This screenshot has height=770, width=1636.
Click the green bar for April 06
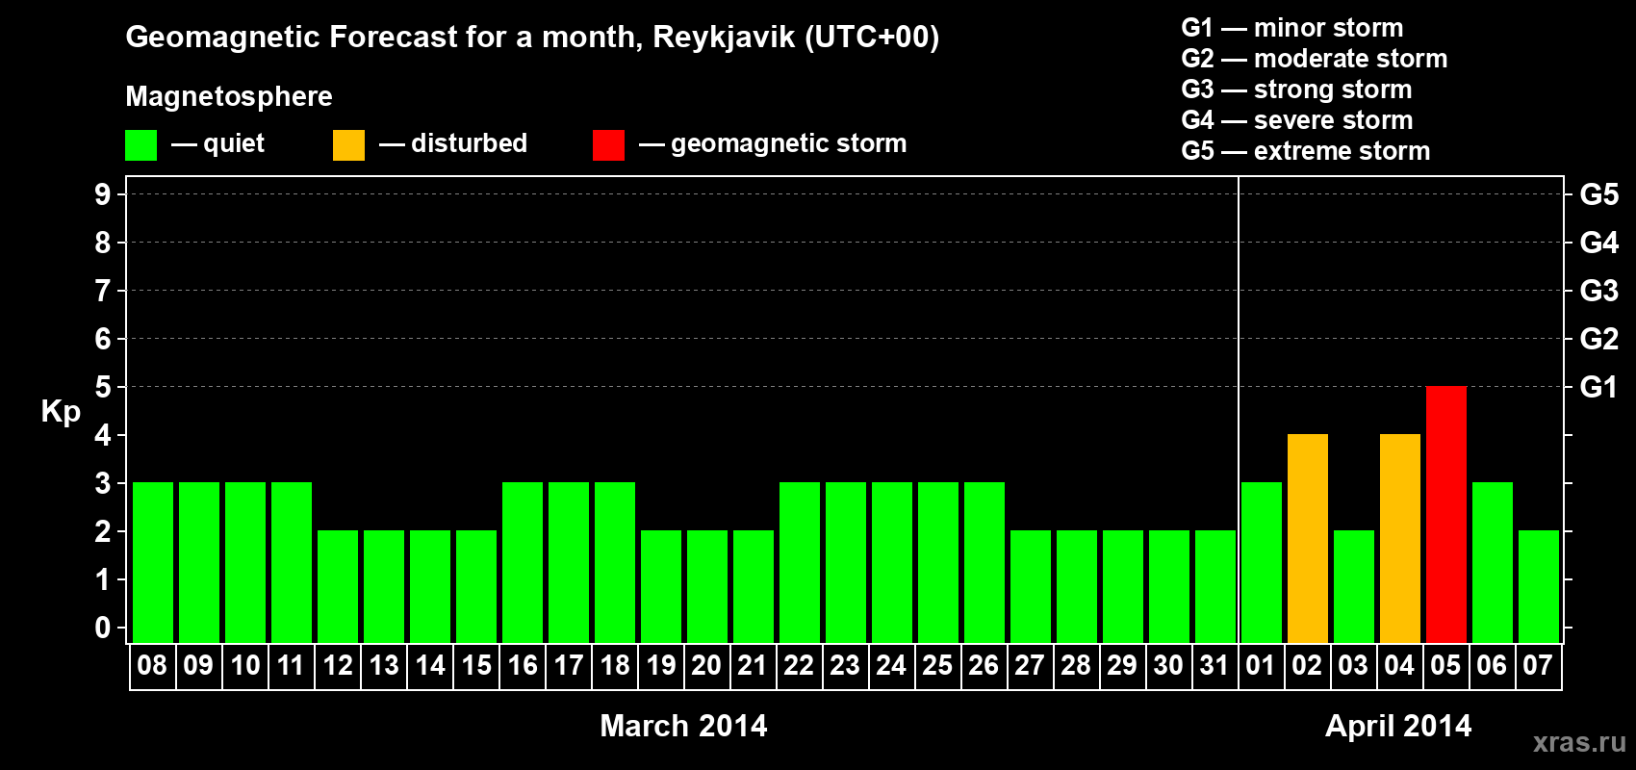tap(1493, 562)
